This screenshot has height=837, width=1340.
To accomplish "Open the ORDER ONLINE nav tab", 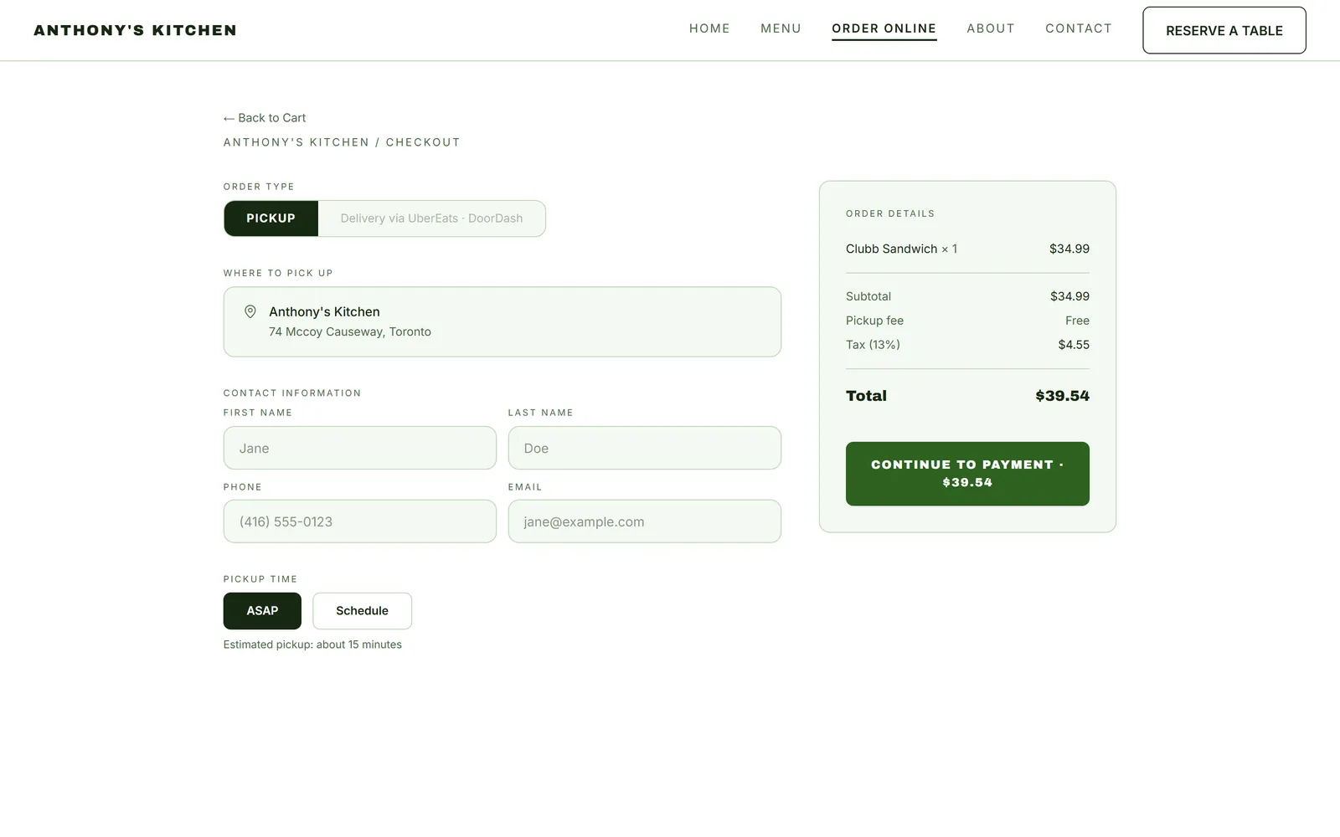I will click(x=884, y=28).
